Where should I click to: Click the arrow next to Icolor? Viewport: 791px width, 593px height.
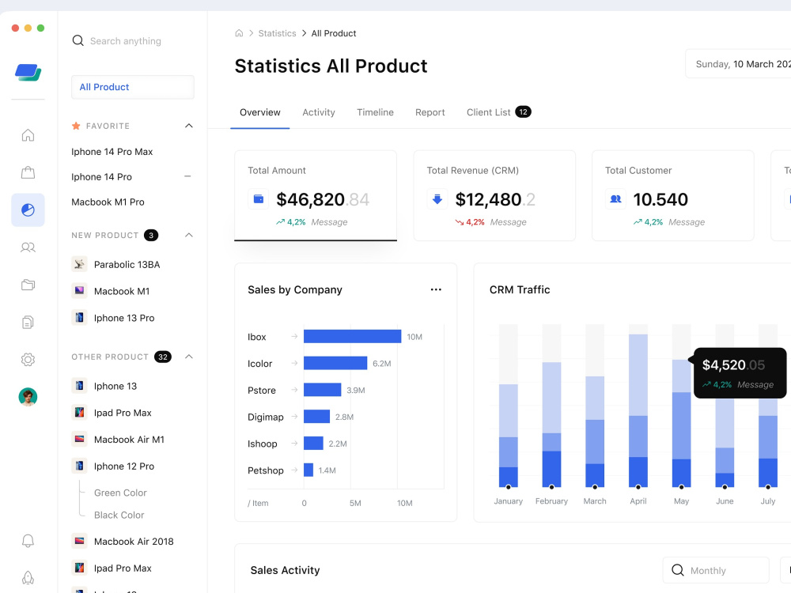[294, 363]
